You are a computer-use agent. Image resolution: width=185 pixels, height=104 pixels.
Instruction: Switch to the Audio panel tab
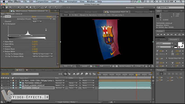[x=166, y=11]
